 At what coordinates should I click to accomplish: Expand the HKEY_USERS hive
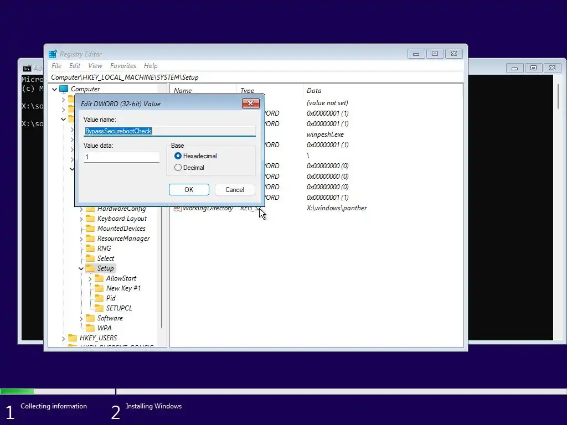(64, 338)
